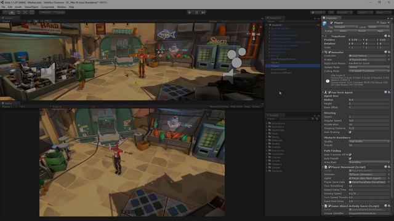Open the Culling Mode dropdown
The width and height of the screenshot is (394, 221).
tap(369, 71)
